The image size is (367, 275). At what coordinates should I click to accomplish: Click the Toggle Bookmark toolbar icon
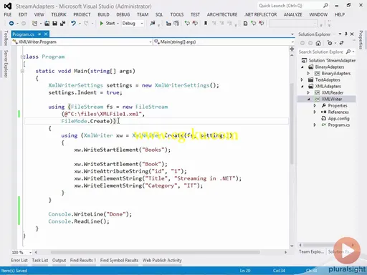click(x=206, y=23)
